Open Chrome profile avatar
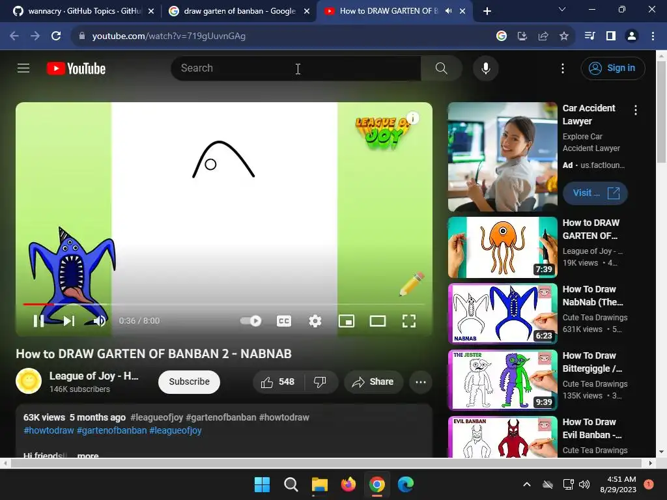 click(632, 36)
